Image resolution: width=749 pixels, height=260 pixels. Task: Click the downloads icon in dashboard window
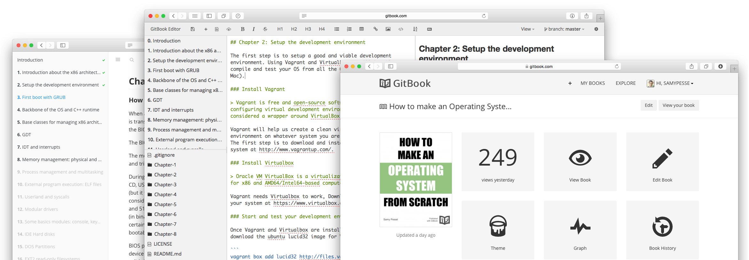[x=721, y=66]
